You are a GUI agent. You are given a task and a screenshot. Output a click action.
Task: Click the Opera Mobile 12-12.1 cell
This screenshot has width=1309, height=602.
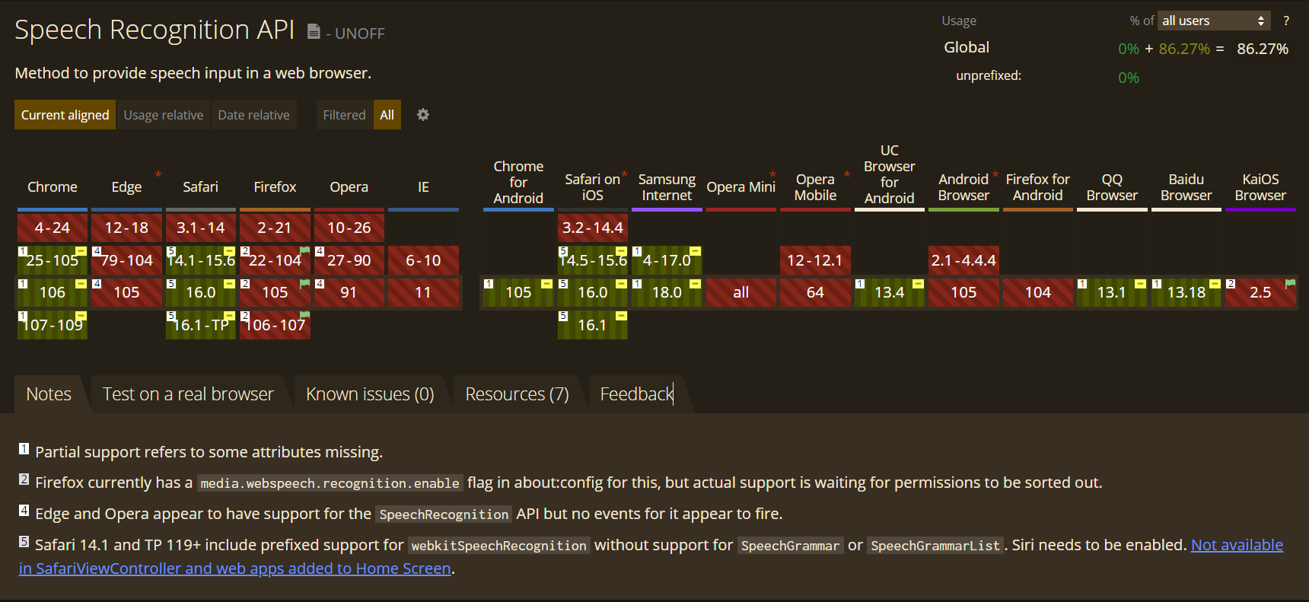815,260
